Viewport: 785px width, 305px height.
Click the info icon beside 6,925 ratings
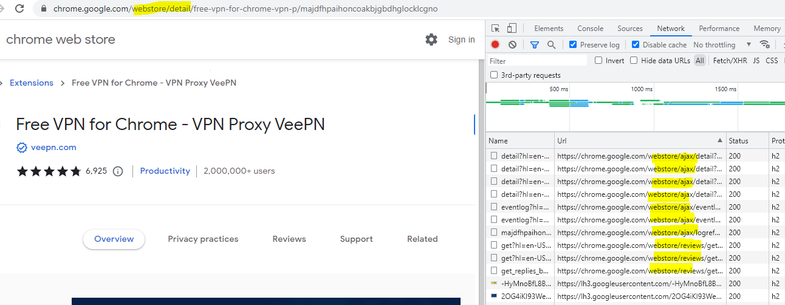point(118,171)
